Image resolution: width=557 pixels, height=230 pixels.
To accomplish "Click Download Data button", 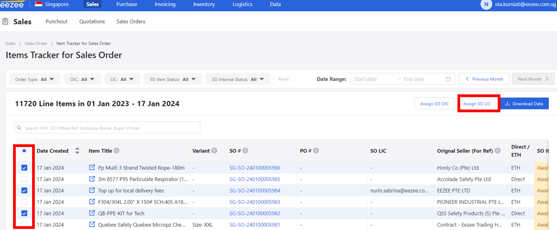I will tap(524, 104).
